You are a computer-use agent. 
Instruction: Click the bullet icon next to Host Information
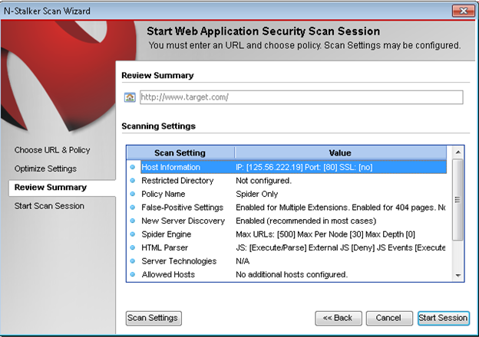133,167
